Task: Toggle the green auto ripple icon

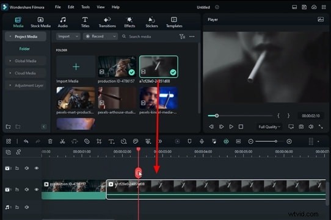Action: [x=226, y=141]
